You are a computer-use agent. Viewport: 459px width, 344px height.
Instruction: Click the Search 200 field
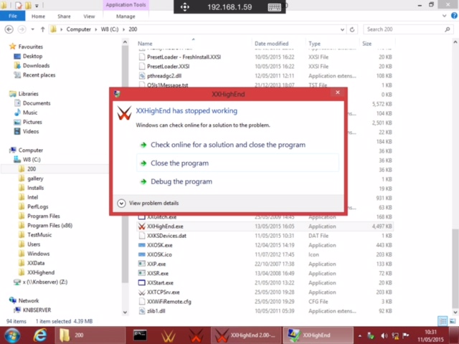[408, 29]
